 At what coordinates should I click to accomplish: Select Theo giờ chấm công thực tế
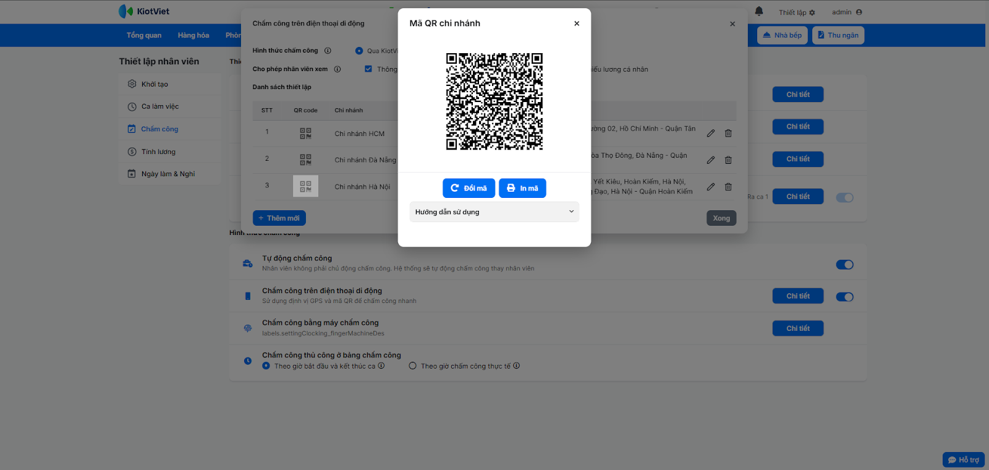pos(412,366)
